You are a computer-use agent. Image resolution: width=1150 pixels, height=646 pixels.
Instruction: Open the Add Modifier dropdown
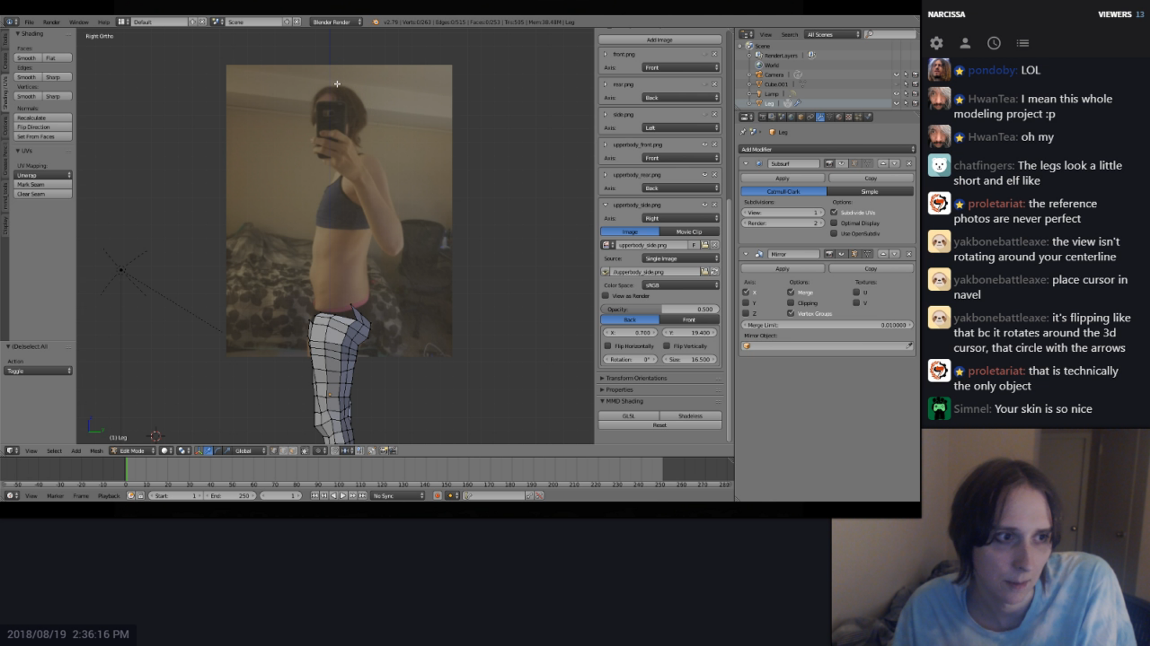[827, 149]
